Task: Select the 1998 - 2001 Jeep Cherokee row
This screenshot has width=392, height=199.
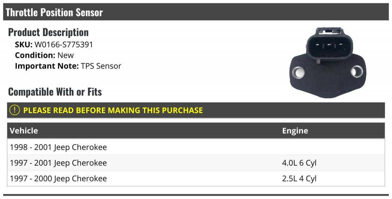Action: pos(196,147)
